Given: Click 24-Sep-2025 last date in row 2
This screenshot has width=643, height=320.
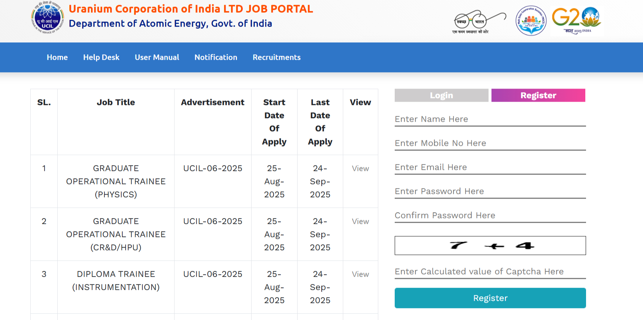Looking at the screenshot, I should coord(320,234).
